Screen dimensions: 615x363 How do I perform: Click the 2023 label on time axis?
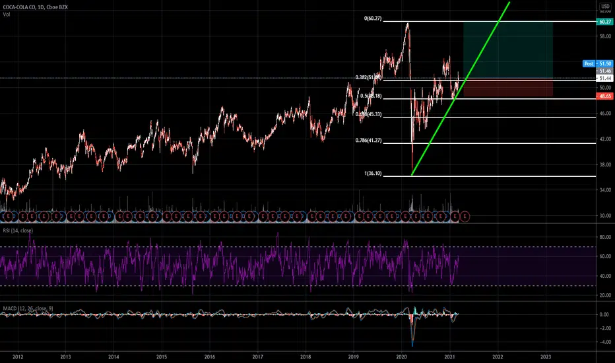coord(546,356)
